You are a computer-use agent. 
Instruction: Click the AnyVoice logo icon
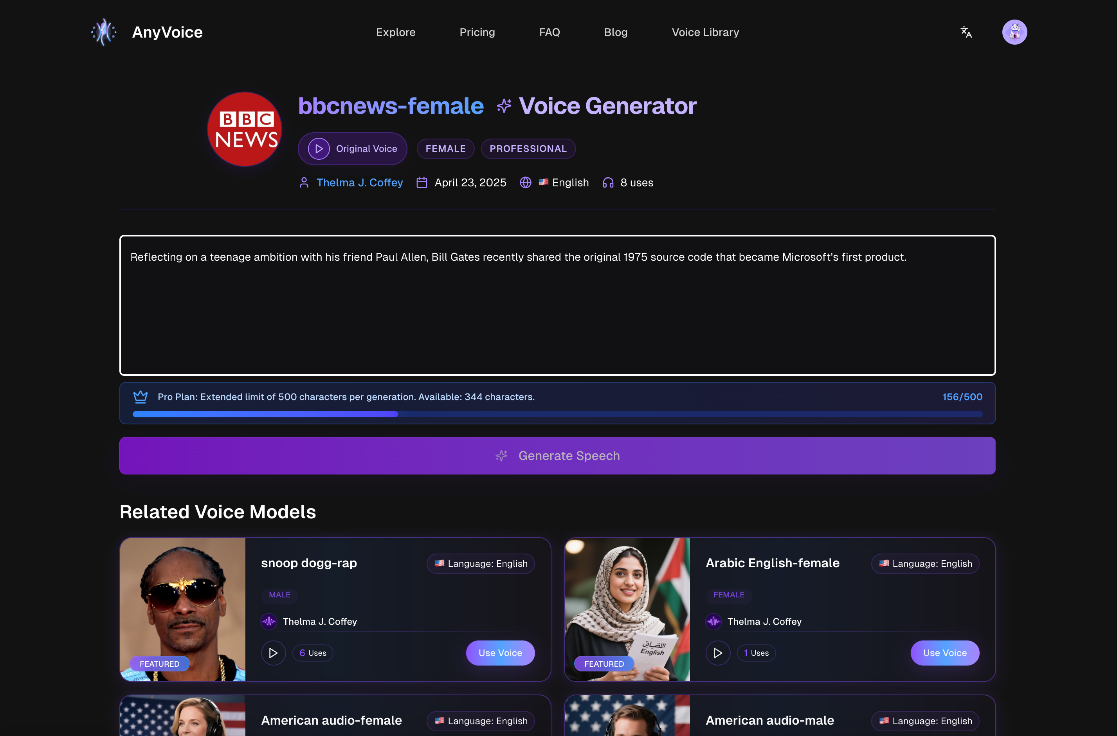(x=104, y=32)
